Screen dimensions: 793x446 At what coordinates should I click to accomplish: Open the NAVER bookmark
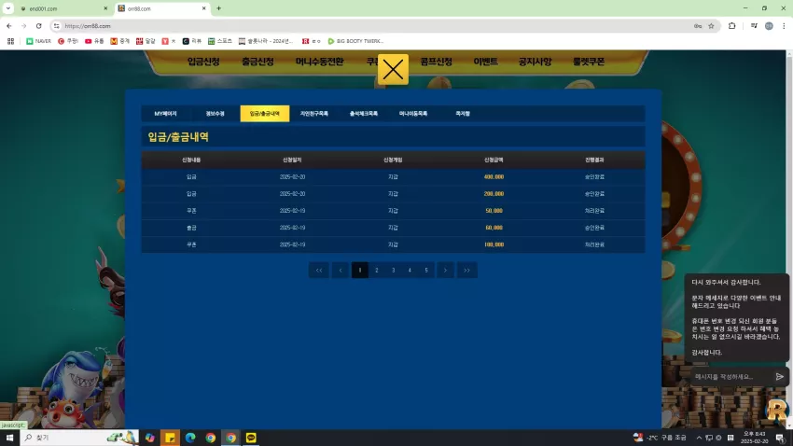39,41
